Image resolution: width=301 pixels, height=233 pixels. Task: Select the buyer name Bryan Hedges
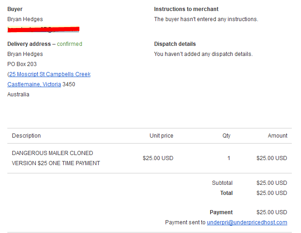pos(25,19)
